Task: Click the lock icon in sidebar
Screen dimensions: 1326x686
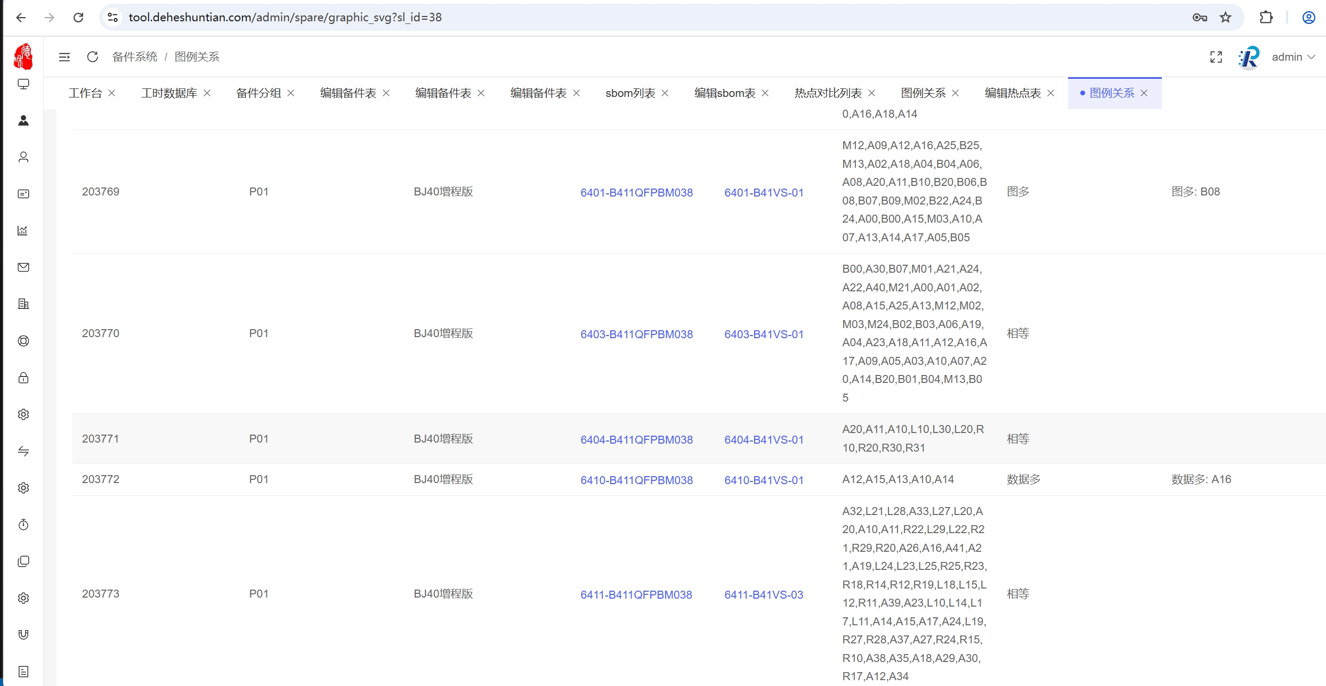Action: click(23, 378)
